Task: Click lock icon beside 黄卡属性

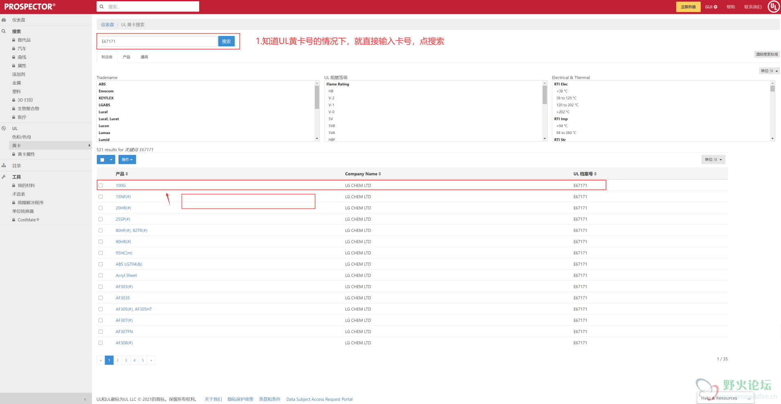Action: 13,154
